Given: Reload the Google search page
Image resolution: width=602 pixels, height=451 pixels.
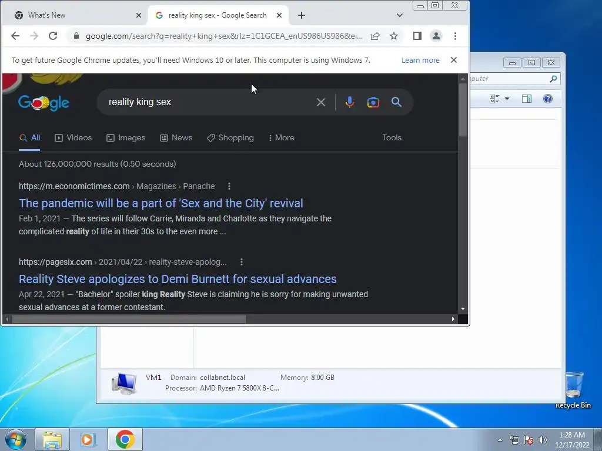Looking at the screenshot, I should coord(53,36).
